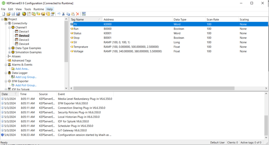The image size is (269, 145).
Task: Click the Device4 icon in tree
Action: click(x=17, y=44)
